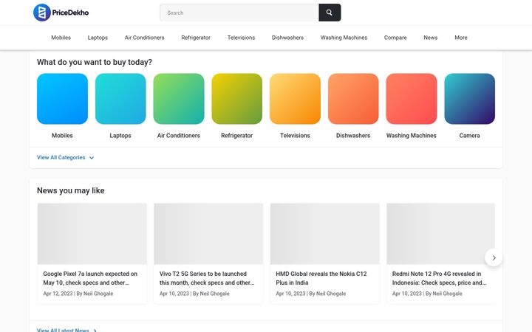Viewport: 532px width, 332px height.
Task: Open Nokia C12 Plus news thumbnail
Action: click(x=324, y=234)
